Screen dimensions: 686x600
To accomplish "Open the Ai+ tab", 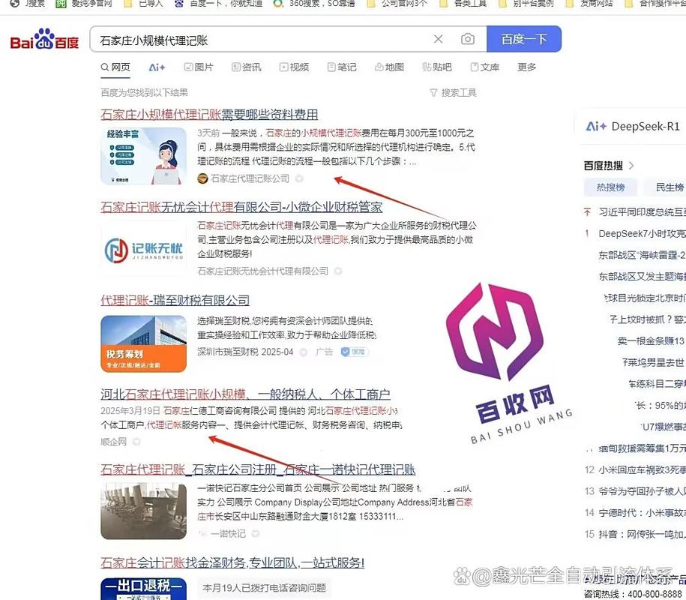I will 157,67.
